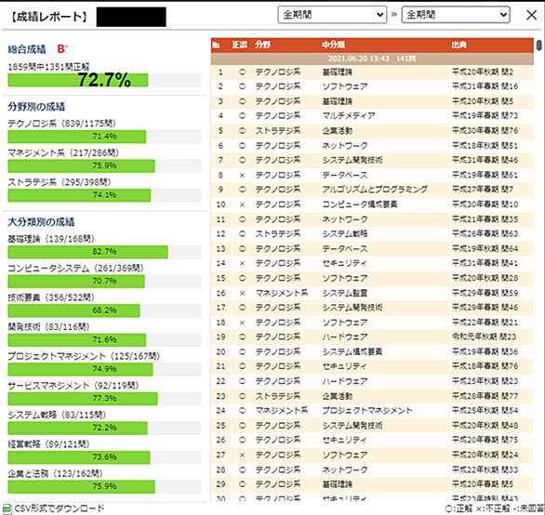Click the 正誤 column header
The height and width of the screenshot is (515, 545).
click(x=239, y=45)
